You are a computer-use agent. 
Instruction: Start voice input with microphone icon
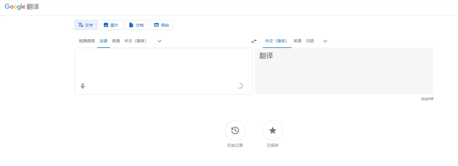pos(83,86)
